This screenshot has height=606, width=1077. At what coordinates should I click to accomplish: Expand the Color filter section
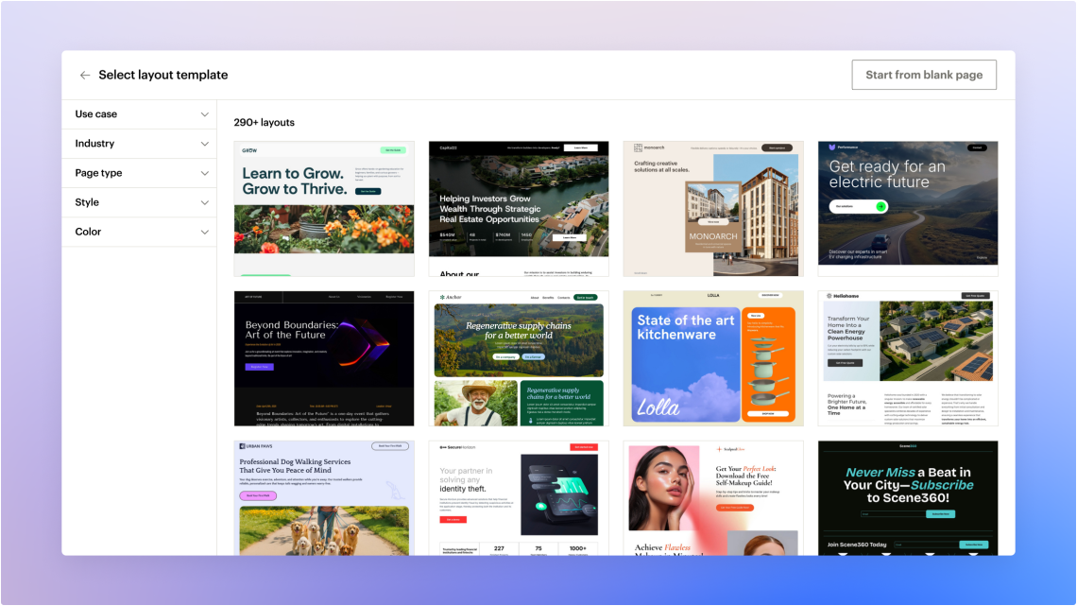point(140,232)
